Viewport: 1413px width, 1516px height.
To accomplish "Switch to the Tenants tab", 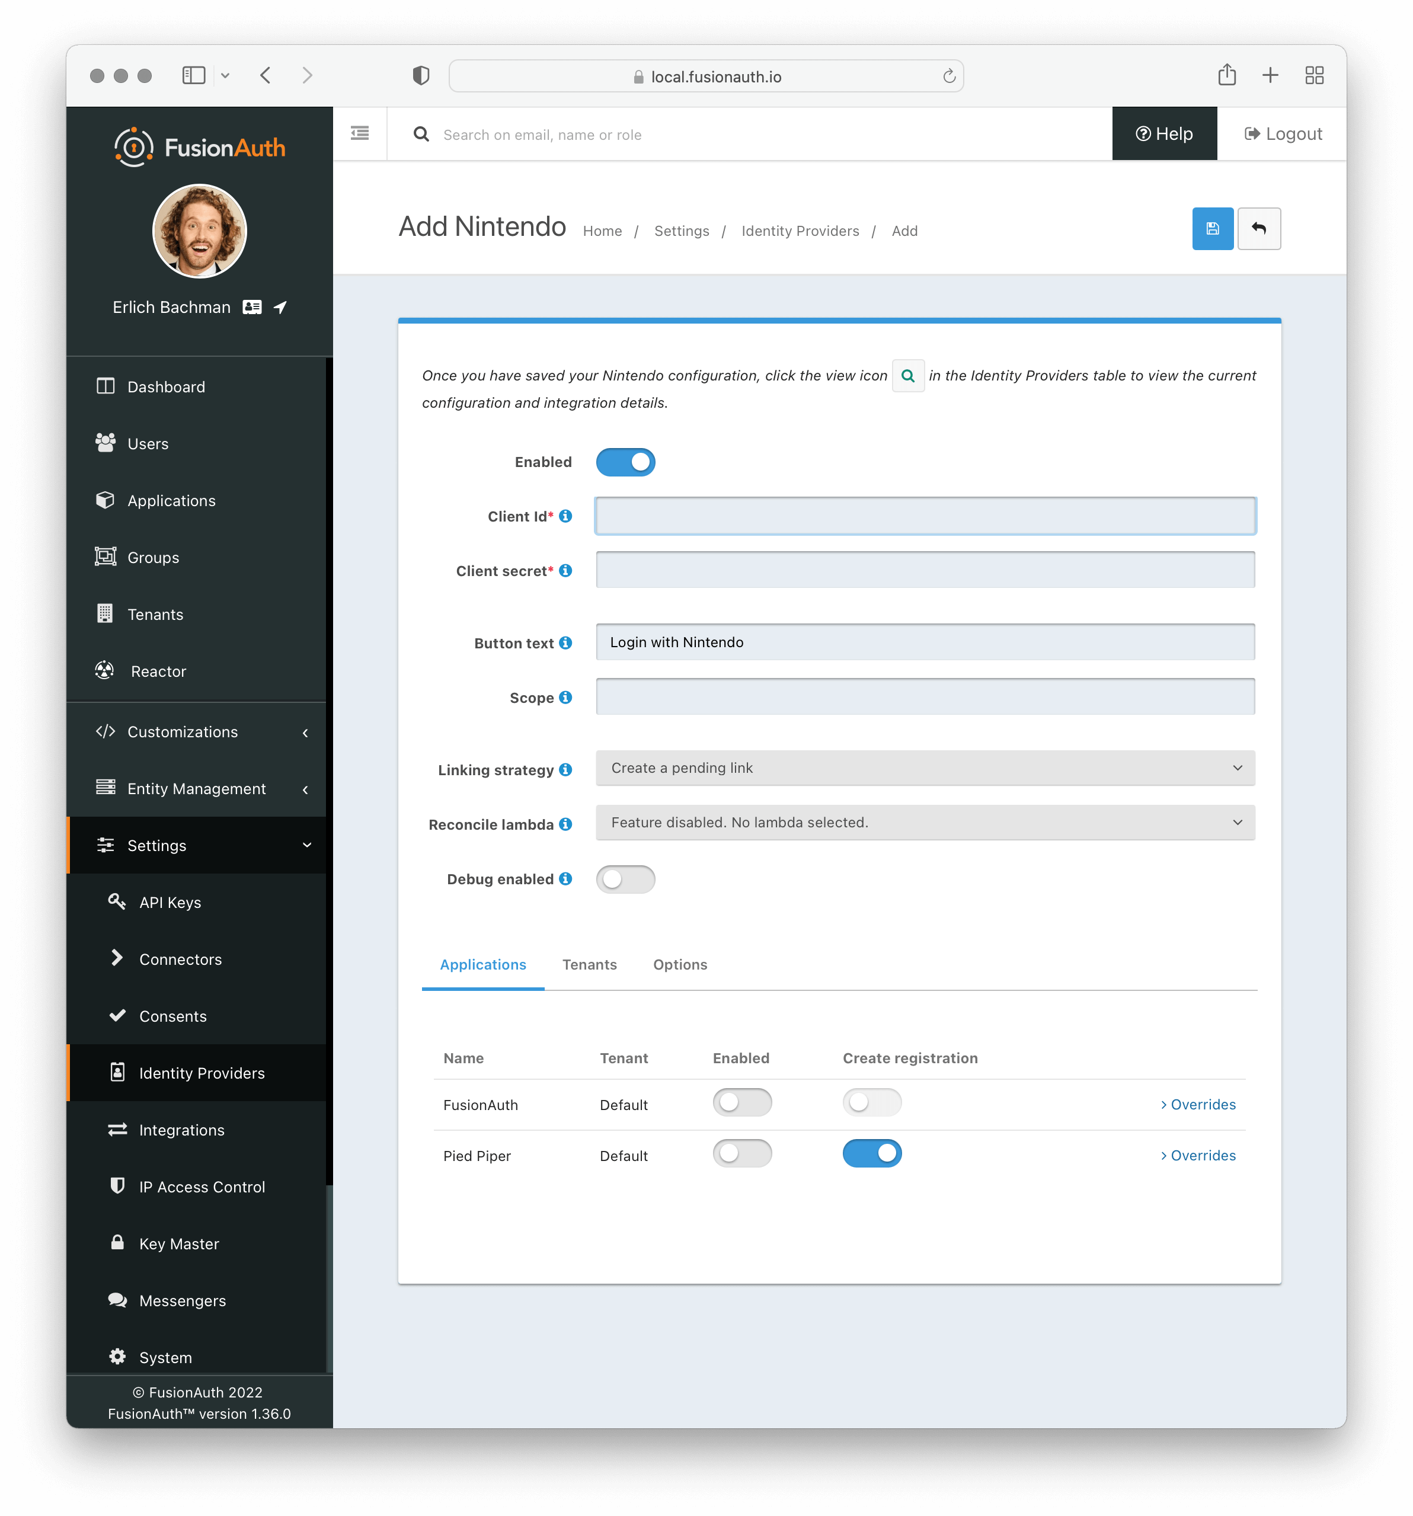I will coord(589,964).
